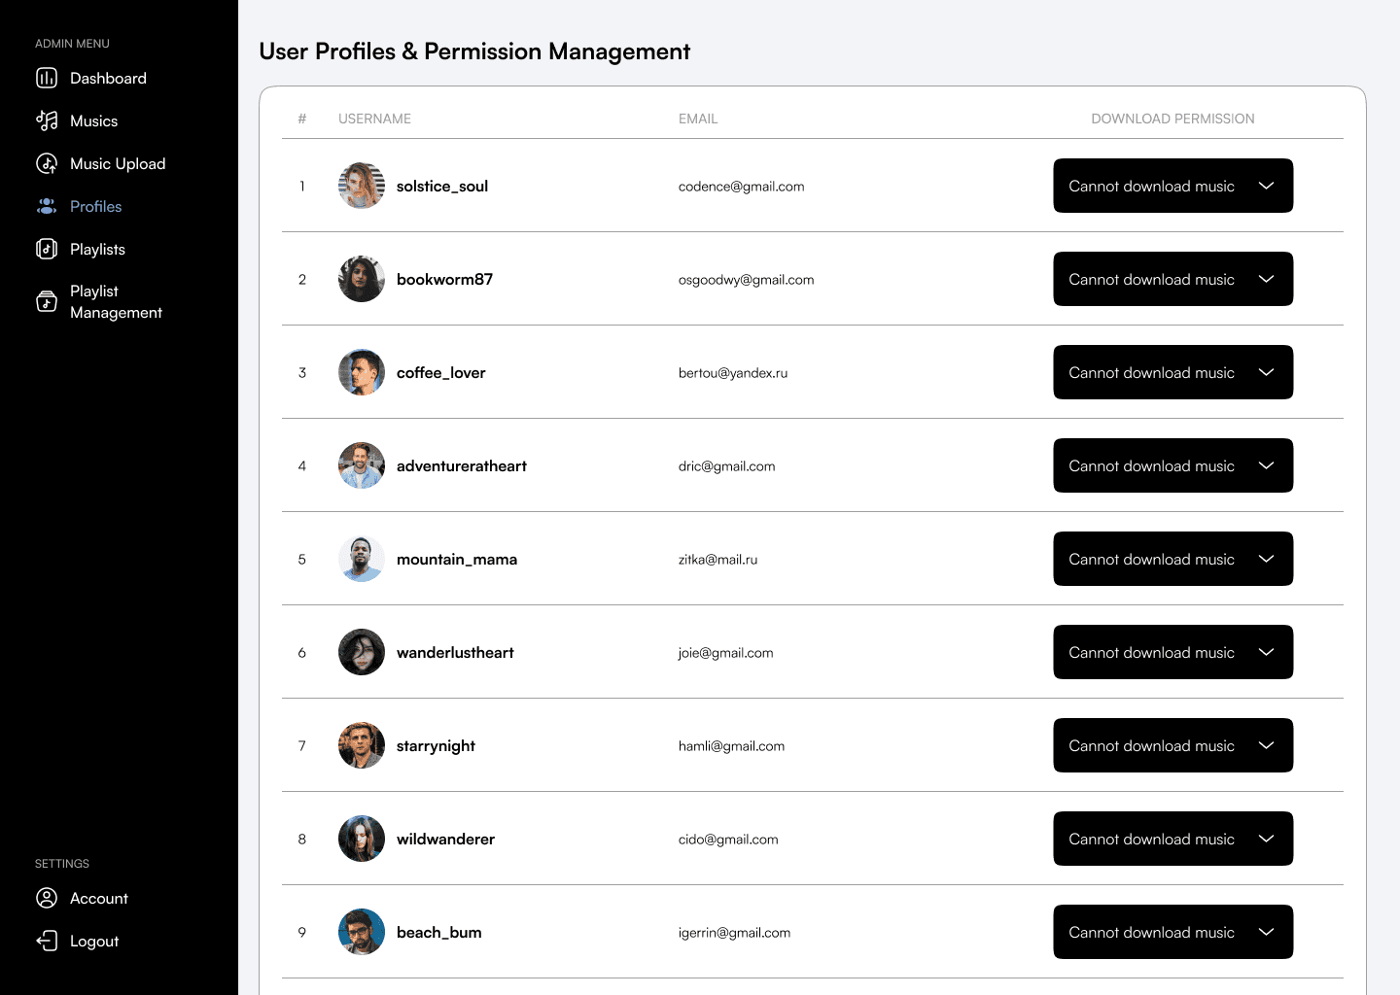Click the Playlist Management icon
This screenshot has height=995, width=1400.
click(47, 302)
